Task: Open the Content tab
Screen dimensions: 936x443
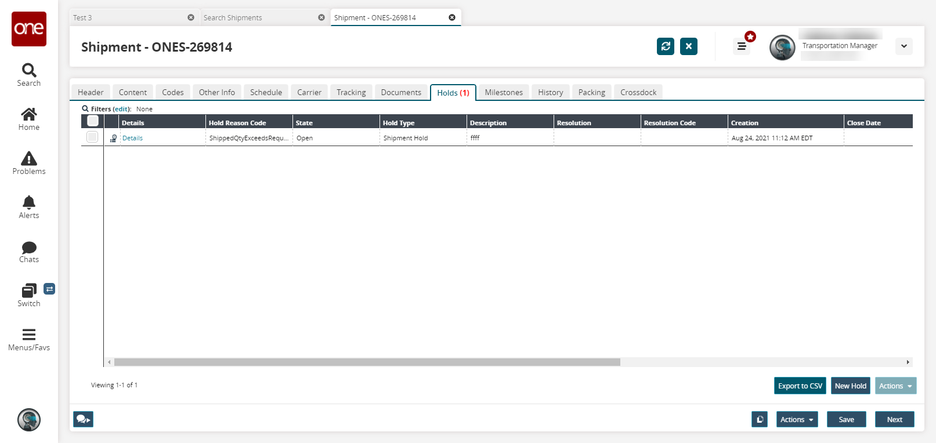Action: click(133, 92)
